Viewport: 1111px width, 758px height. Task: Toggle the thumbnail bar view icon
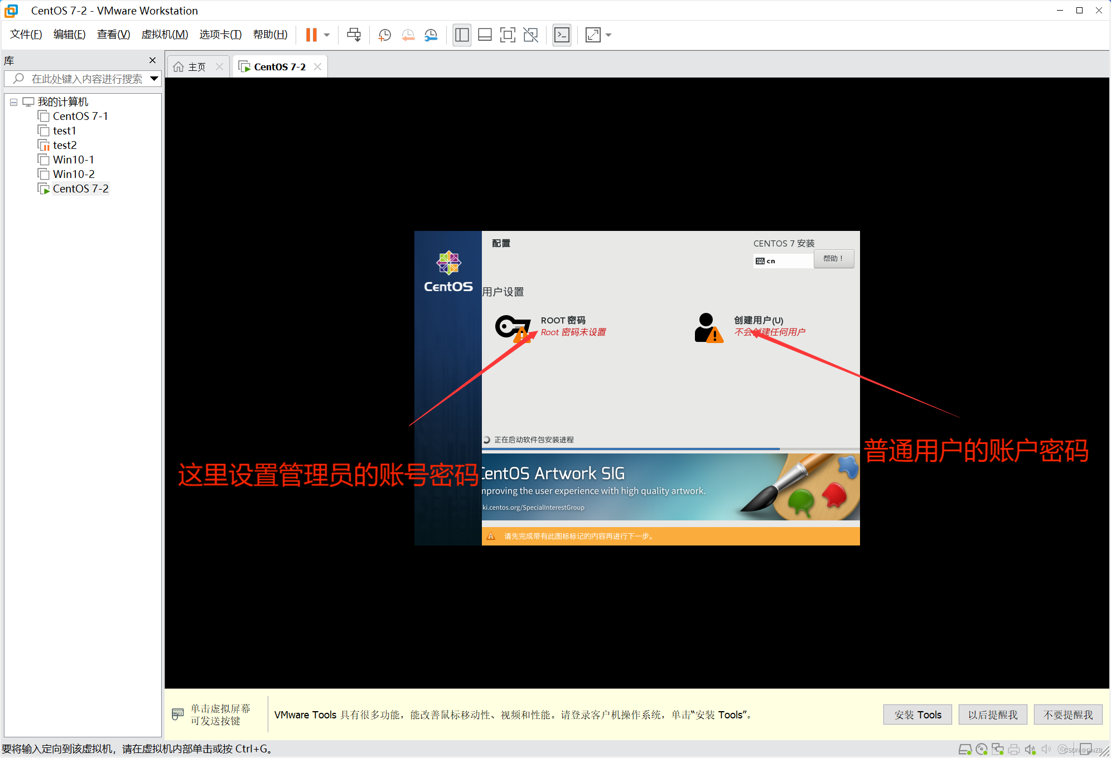[x=485, y=35]
